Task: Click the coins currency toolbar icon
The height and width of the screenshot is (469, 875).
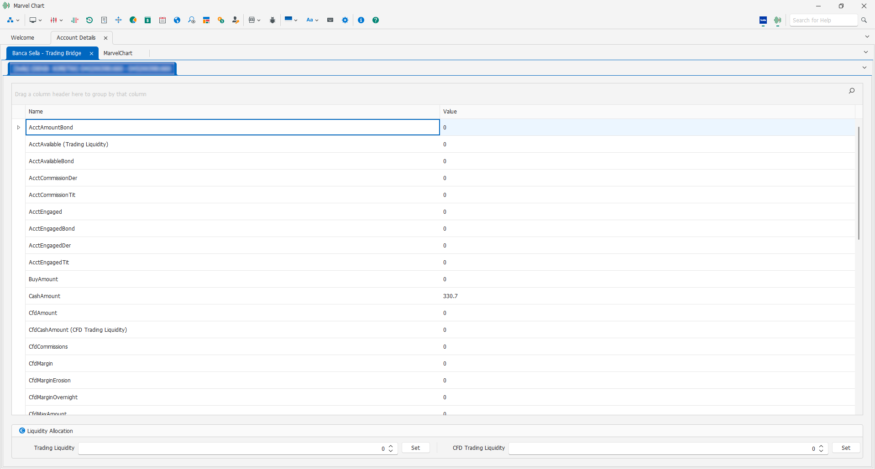Action: point(221,20)
